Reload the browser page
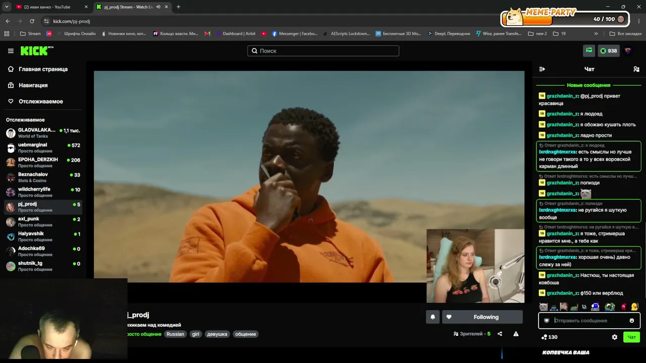This screenshot has height=363, width=646. [32, 21]
